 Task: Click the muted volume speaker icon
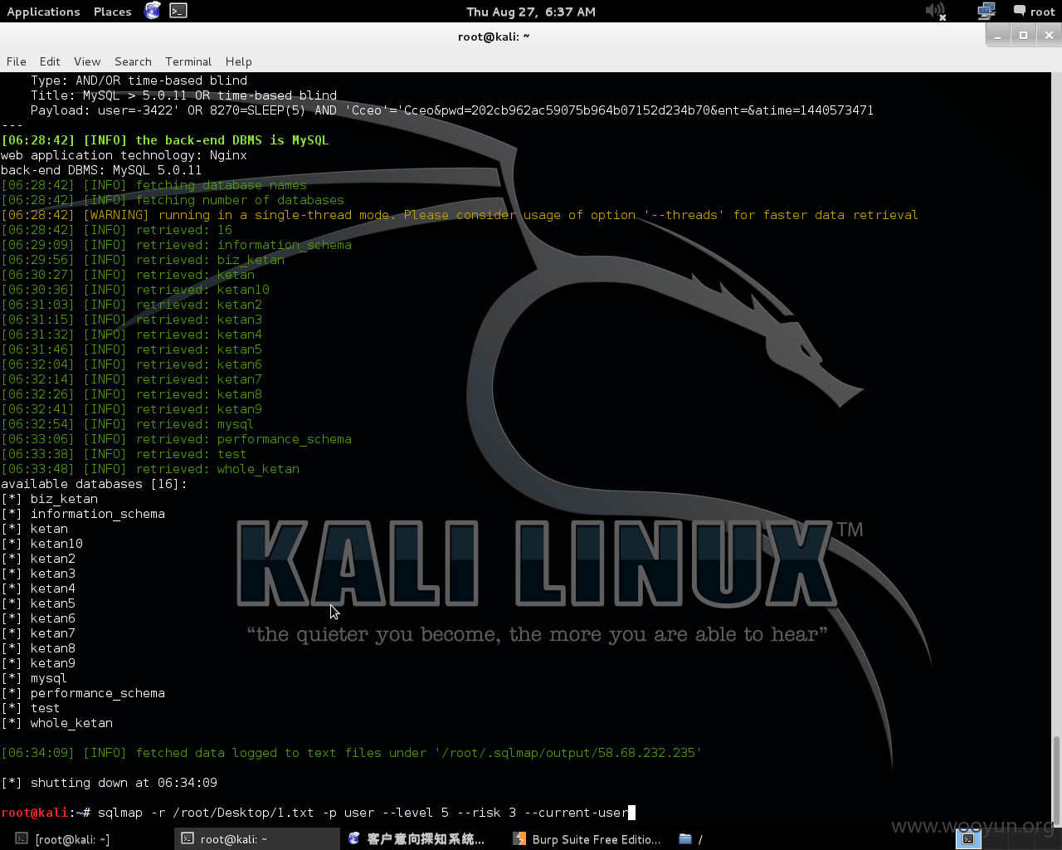pos(936,12)
